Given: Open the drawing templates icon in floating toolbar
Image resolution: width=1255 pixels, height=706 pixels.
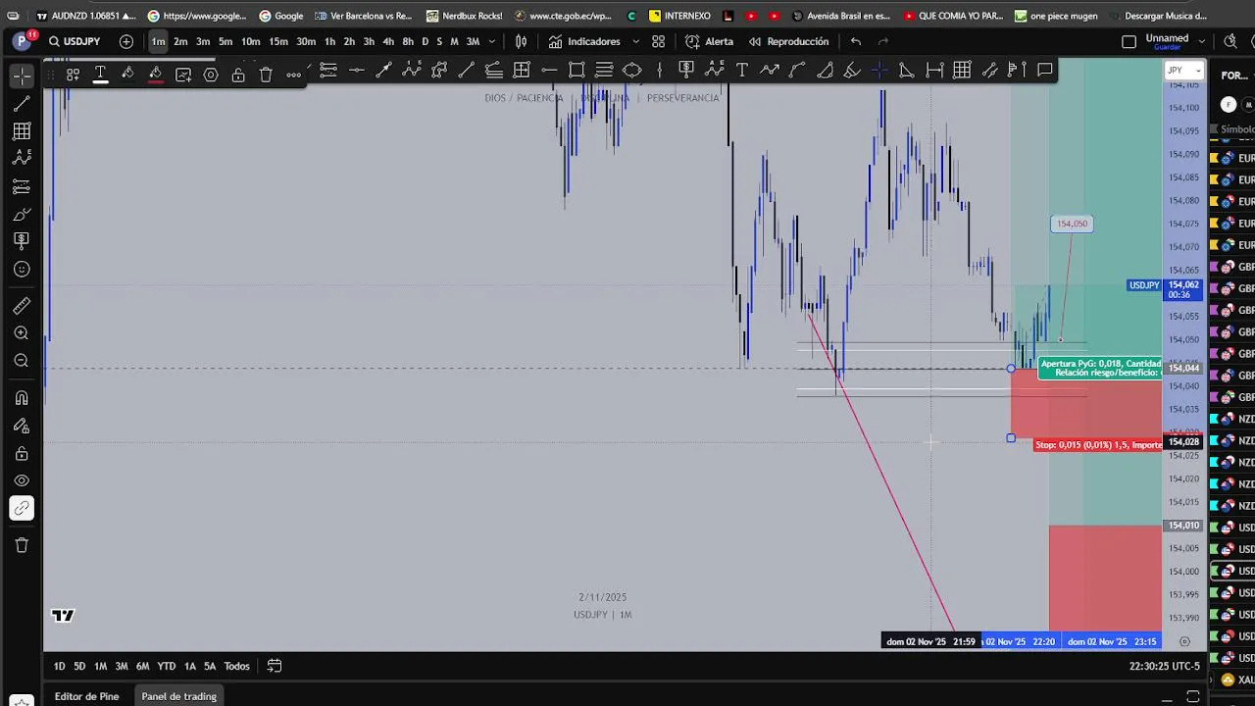Looking at the screenshot, I should (x=73, y=74).
